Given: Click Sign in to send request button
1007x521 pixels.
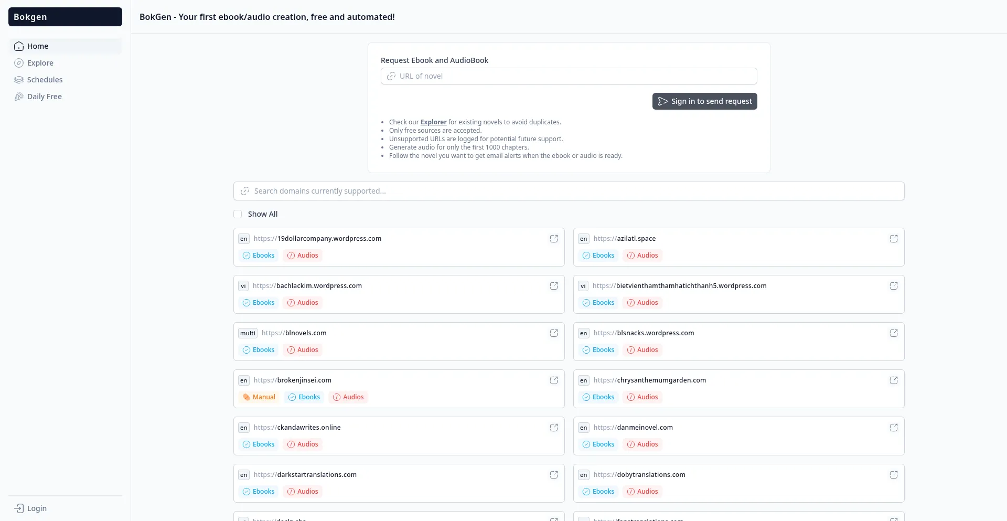Looking at the screenshot, I should (704, 101).
